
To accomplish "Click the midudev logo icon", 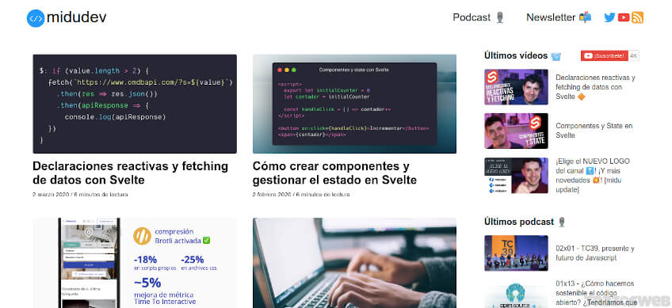I will click(36, 18).
